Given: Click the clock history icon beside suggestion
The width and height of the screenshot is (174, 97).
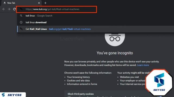Looking at the screenshot, I should [x=21, y=22].
